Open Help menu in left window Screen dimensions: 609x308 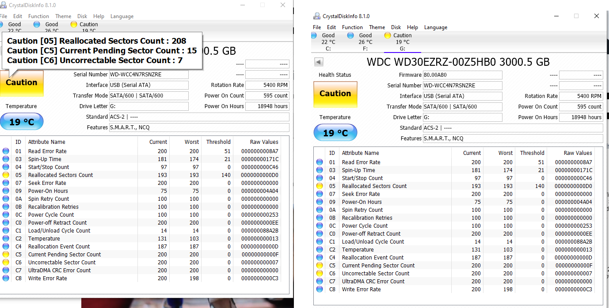(x=99, y=16)
